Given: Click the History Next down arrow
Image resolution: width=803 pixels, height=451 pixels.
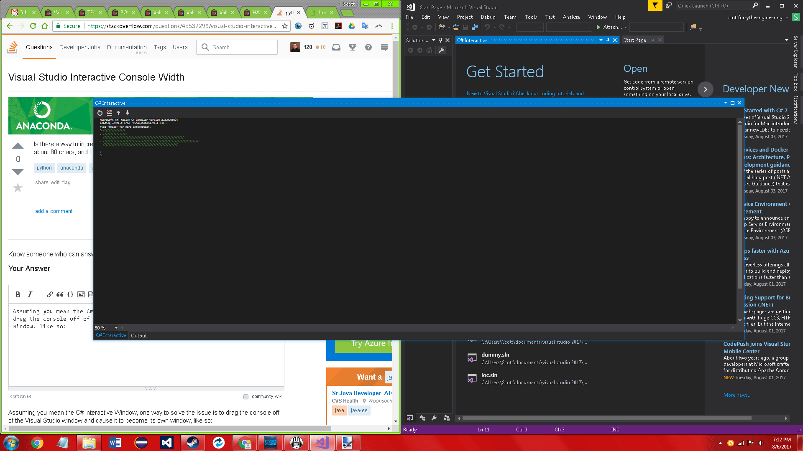Looking at the screenshot, I should [128, 113].
